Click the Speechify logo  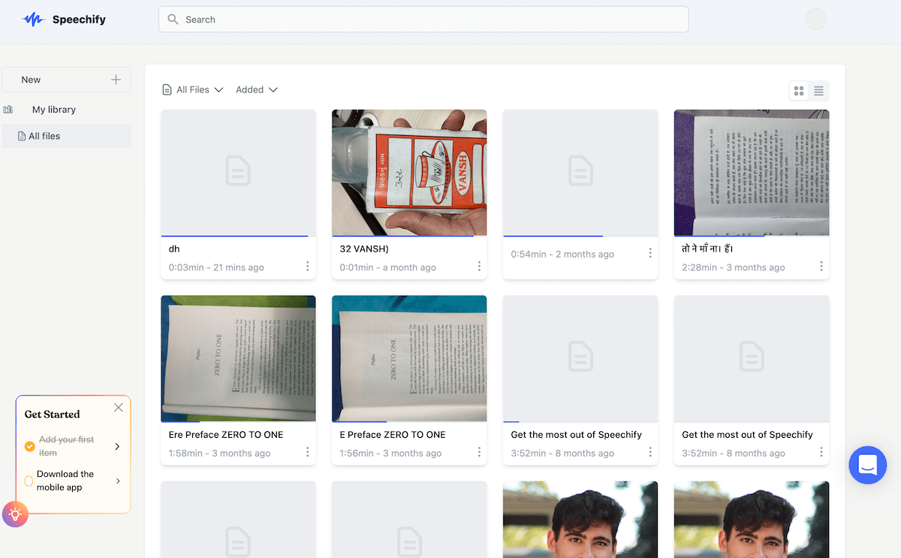64,20
